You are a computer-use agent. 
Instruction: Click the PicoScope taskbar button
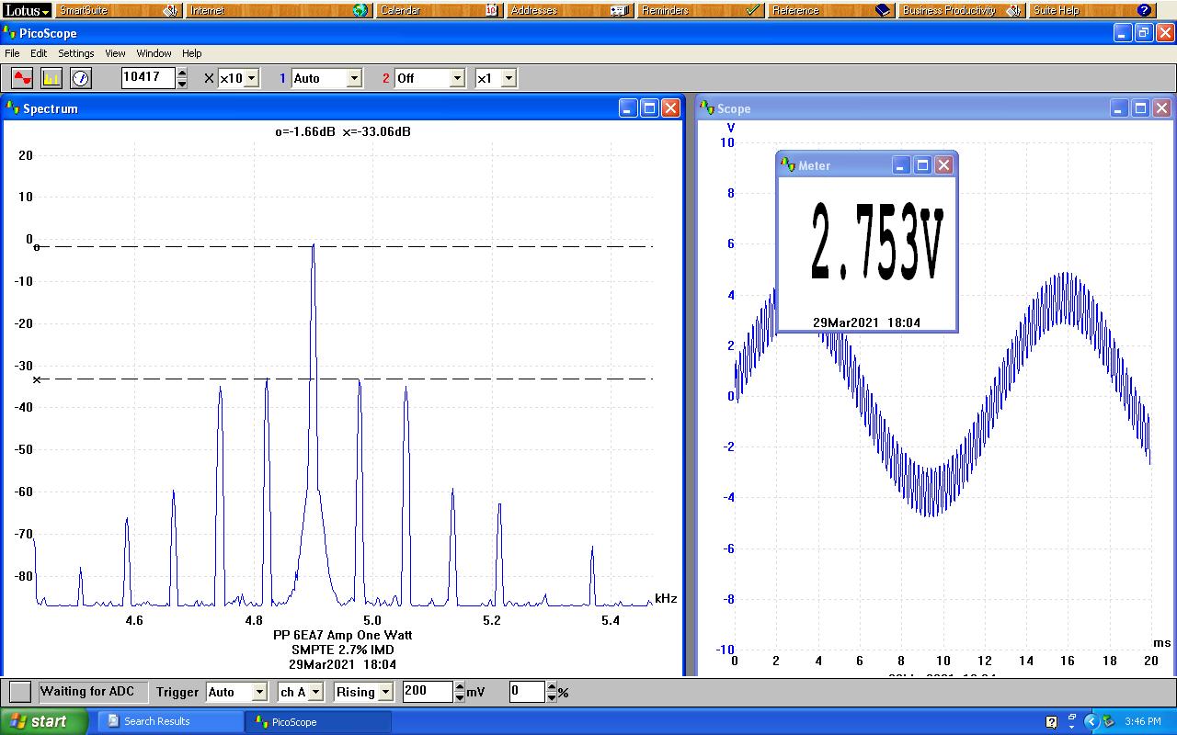(x=318, y=721)
